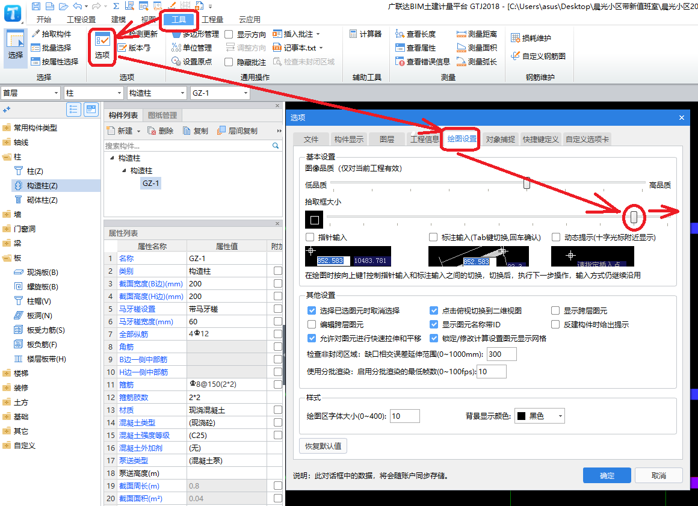
Task: Click 查看长度 view length tool
Action: coord(416,34)
